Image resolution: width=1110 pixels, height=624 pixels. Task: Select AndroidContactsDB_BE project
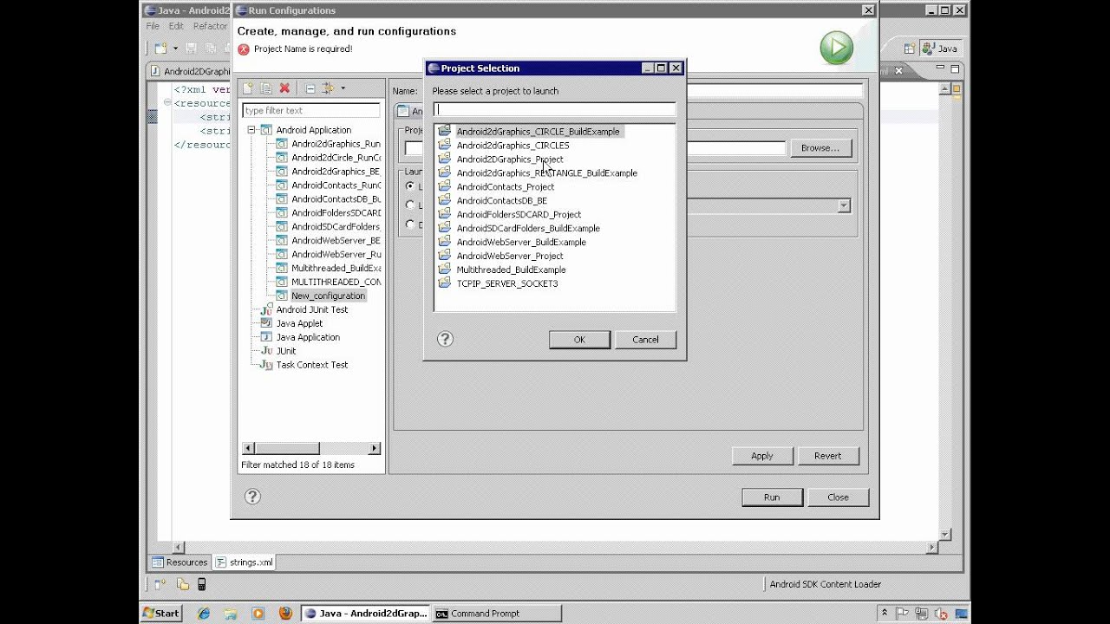(501, 201)
